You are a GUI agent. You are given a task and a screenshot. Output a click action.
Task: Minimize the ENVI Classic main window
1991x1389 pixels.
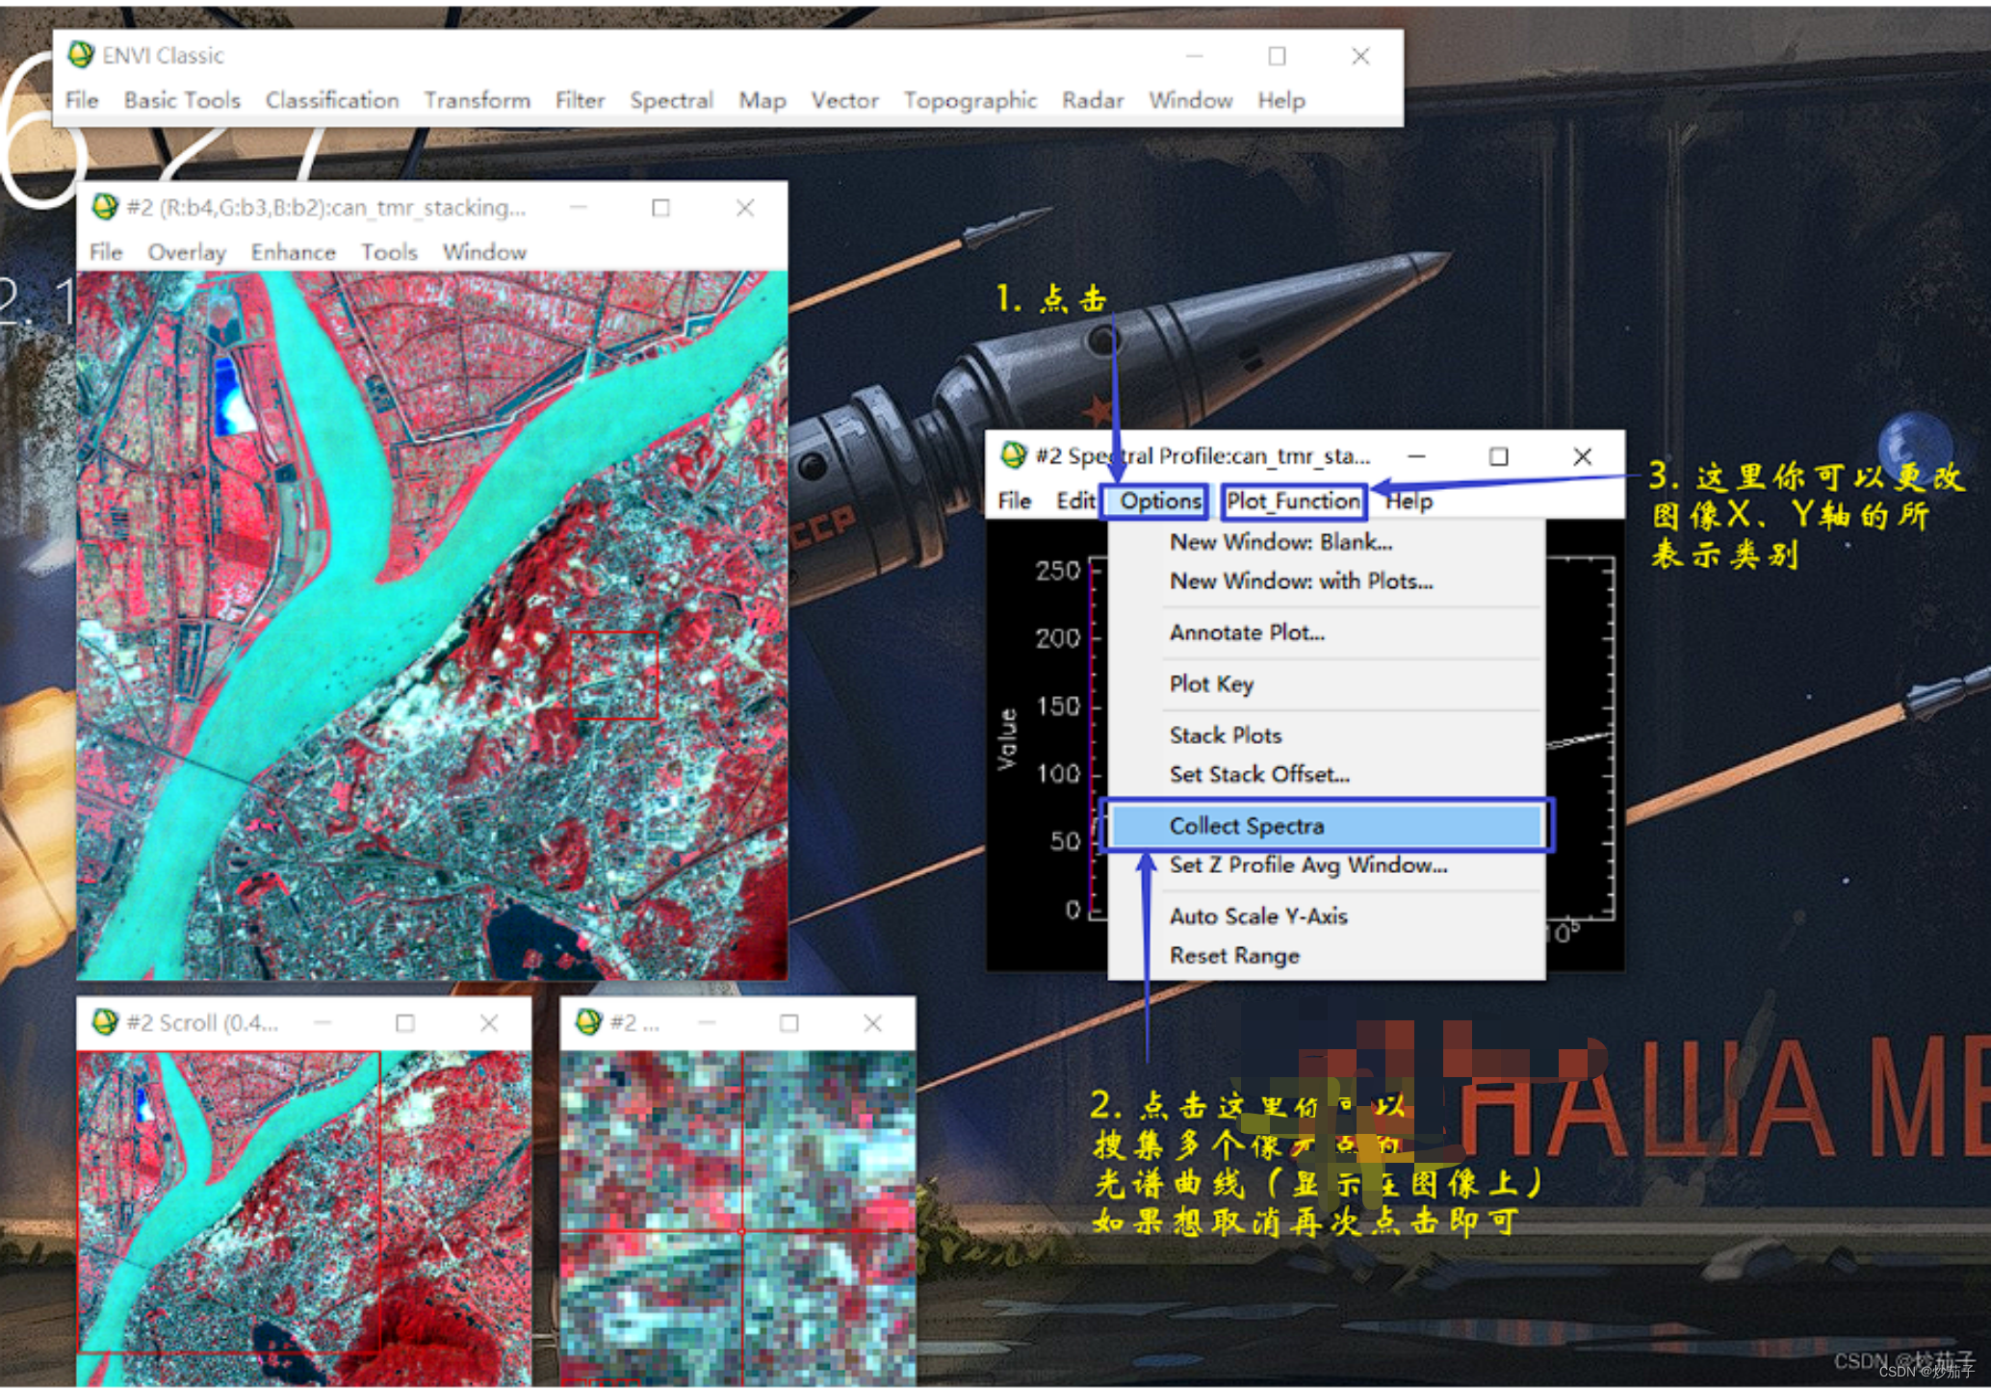coord(1194,56)
